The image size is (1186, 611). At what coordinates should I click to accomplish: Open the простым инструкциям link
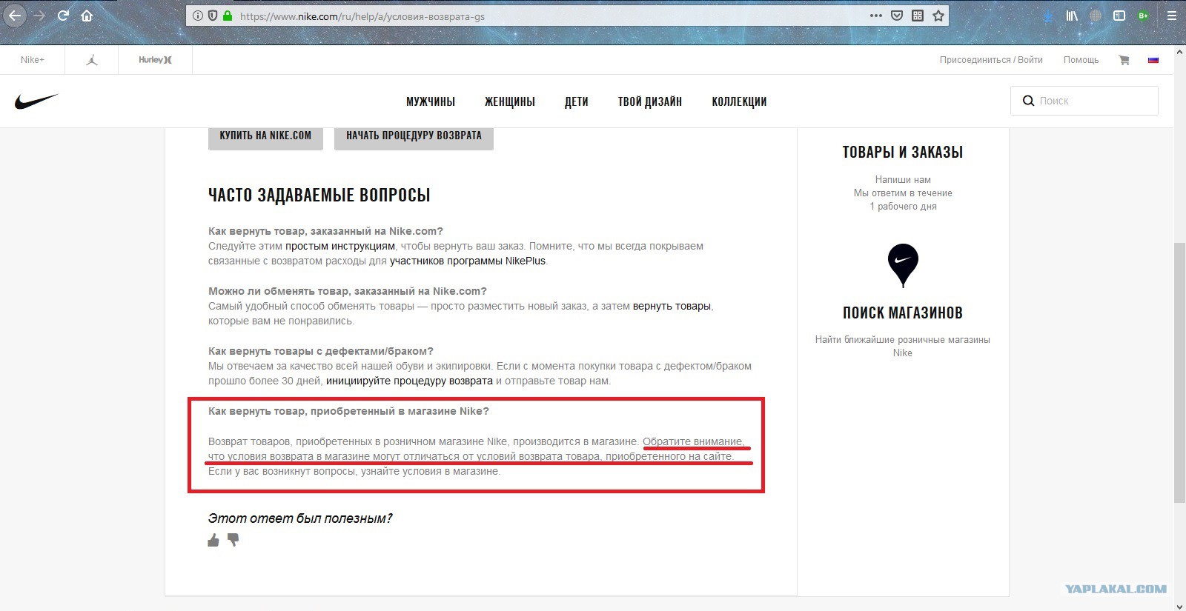coord(340,246)
